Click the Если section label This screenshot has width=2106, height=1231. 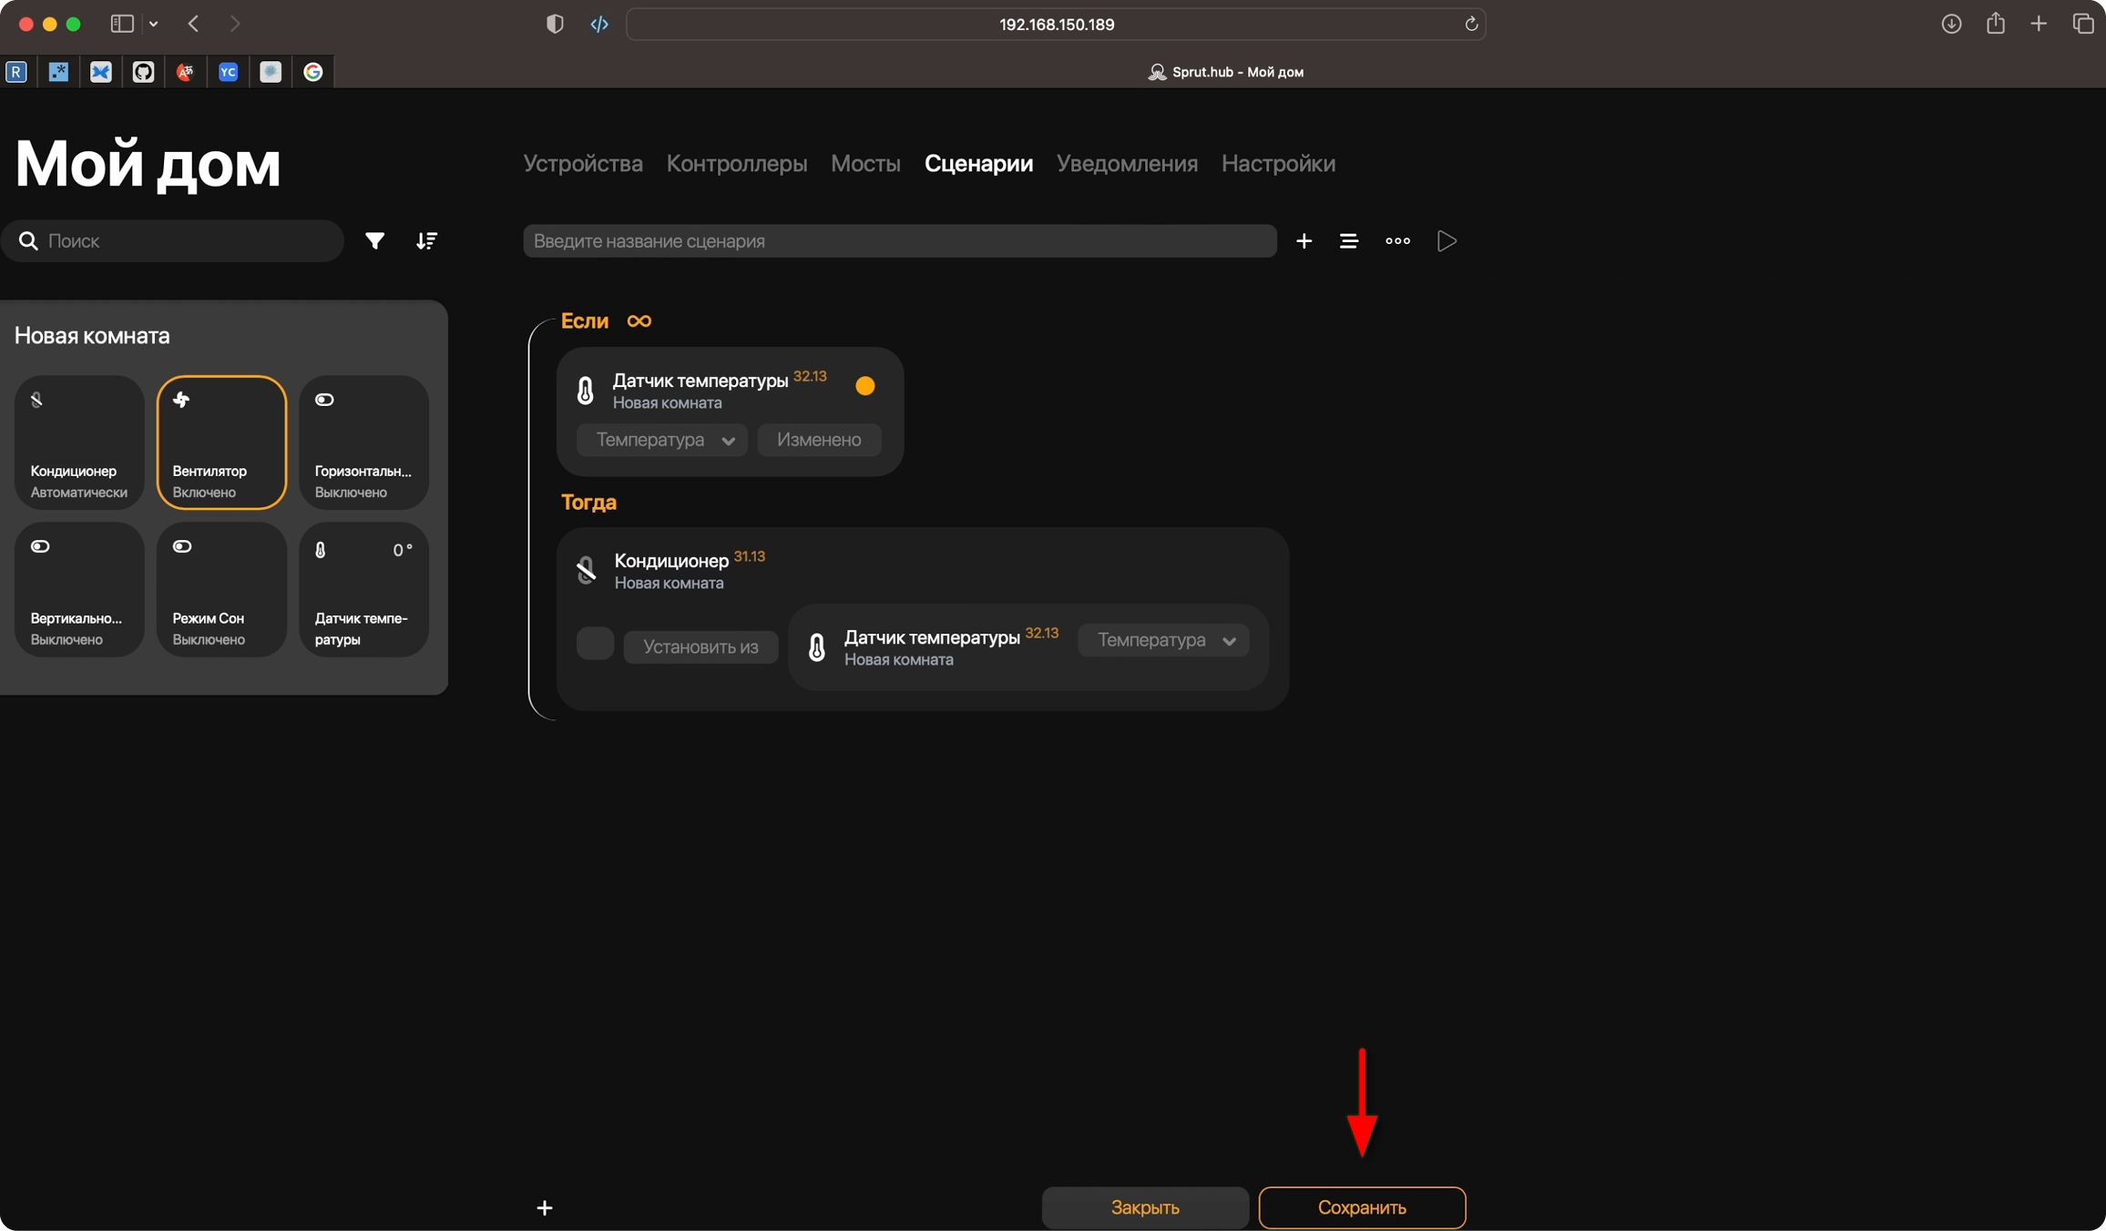[585, 320]
